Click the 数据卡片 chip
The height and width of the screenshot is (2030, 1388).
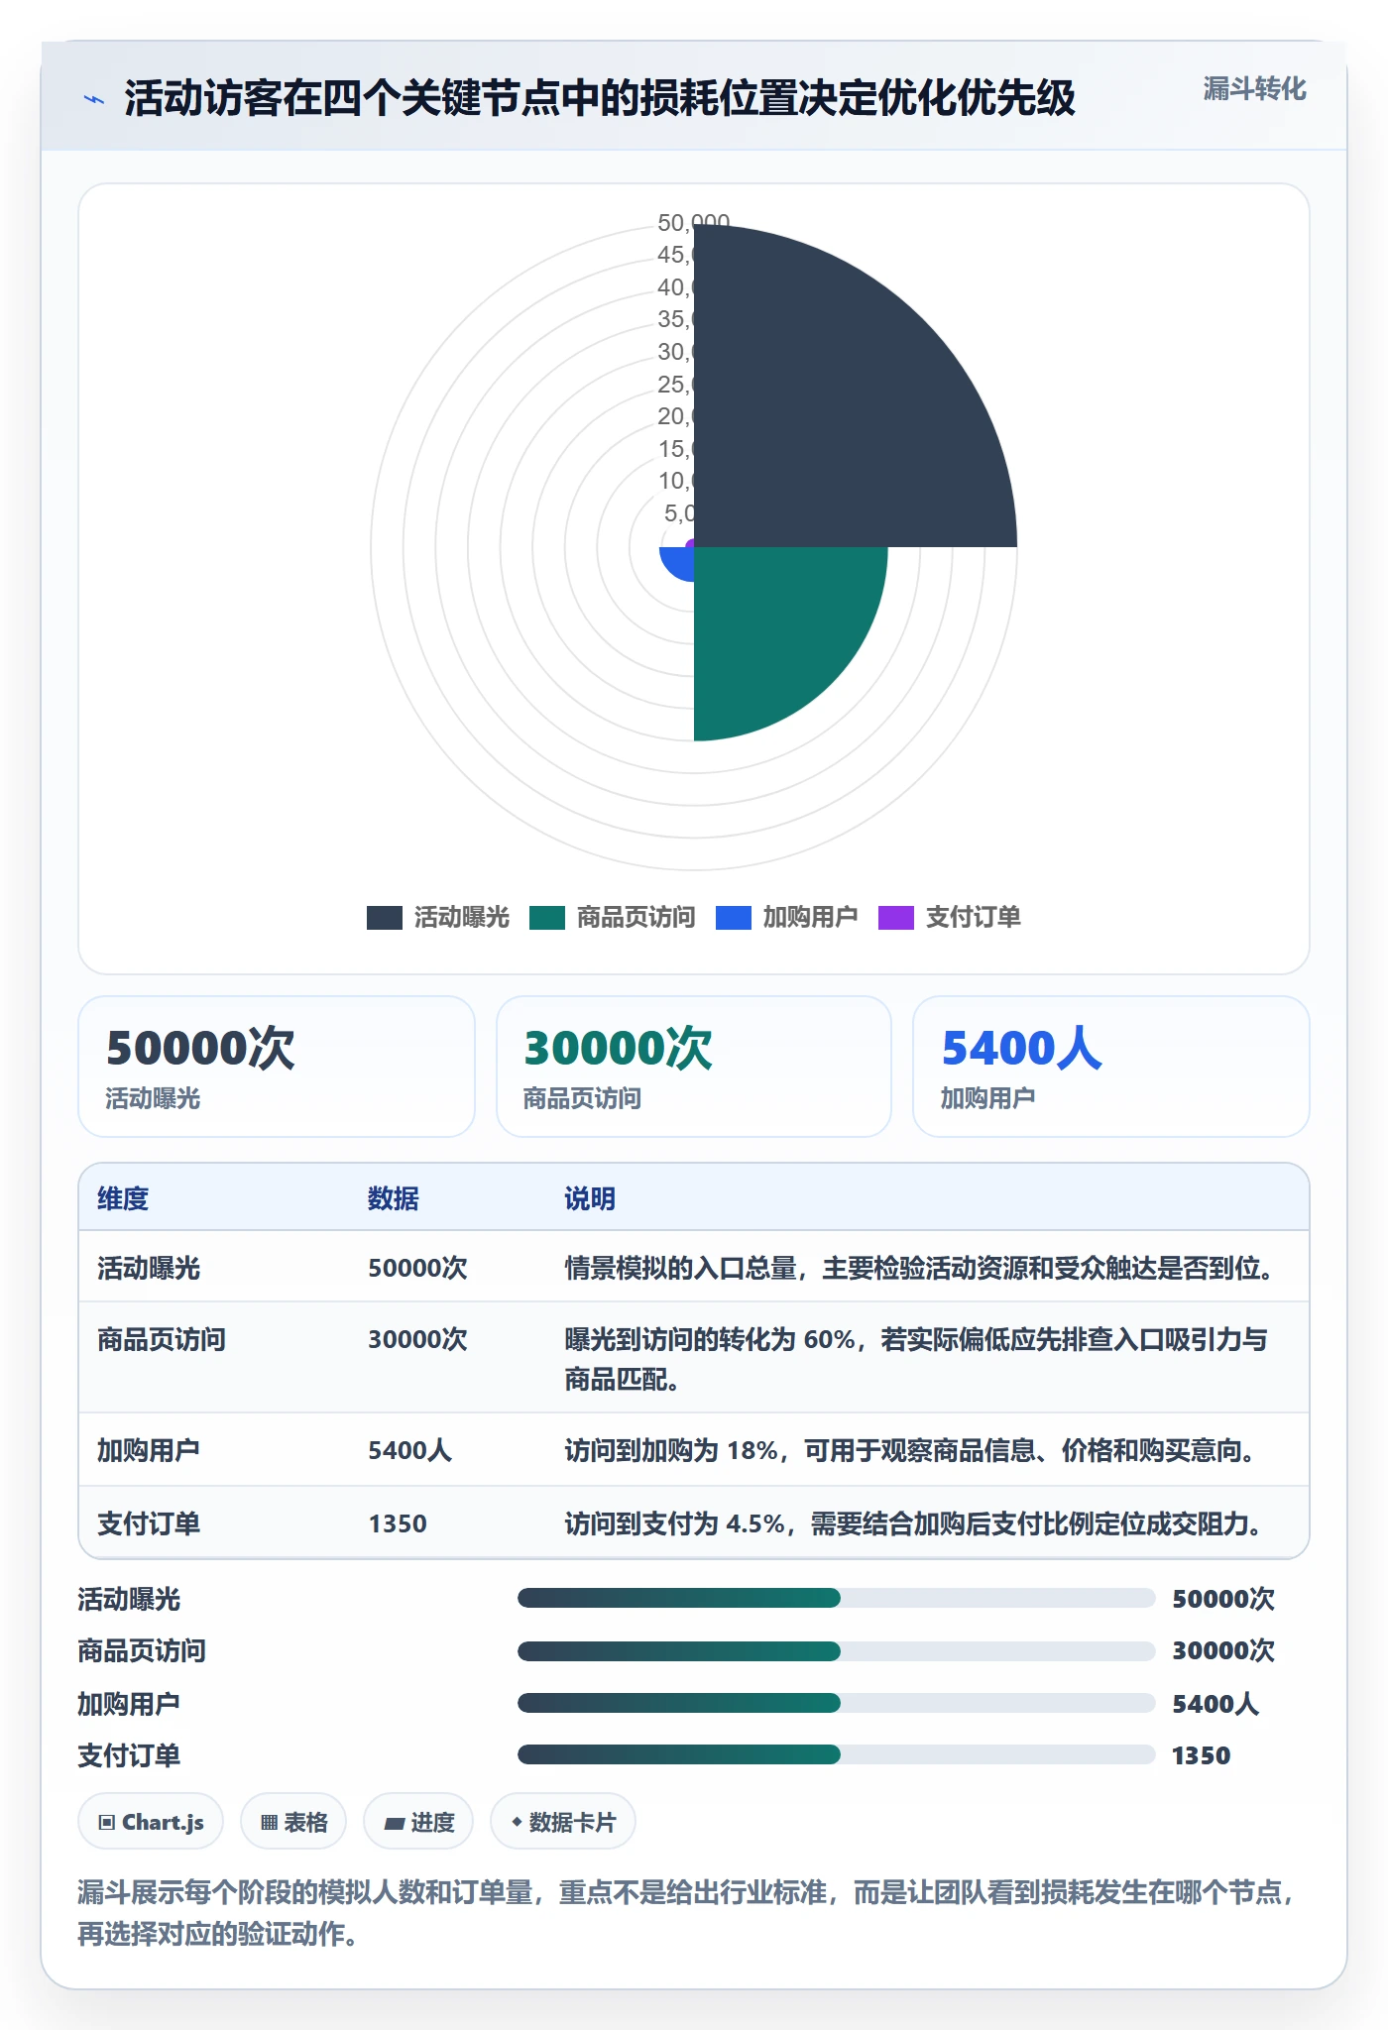coord(563,1822)
